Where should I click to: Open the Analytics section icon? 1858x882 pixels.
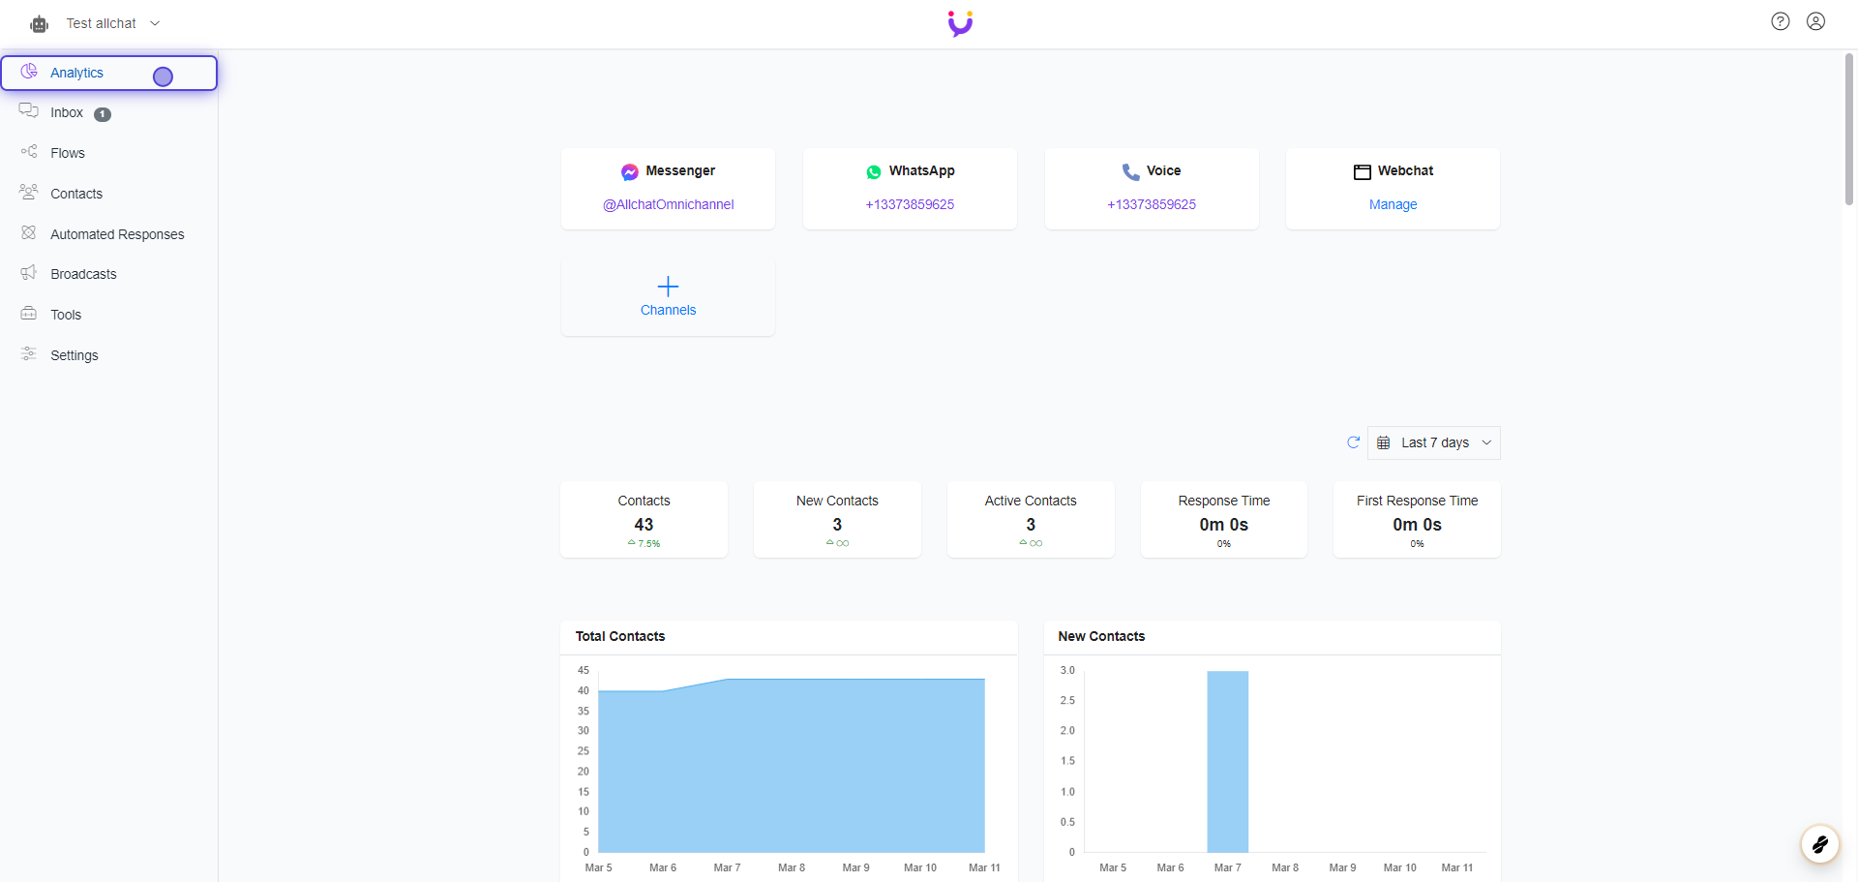pyautogui.click(x=28, y=72)
